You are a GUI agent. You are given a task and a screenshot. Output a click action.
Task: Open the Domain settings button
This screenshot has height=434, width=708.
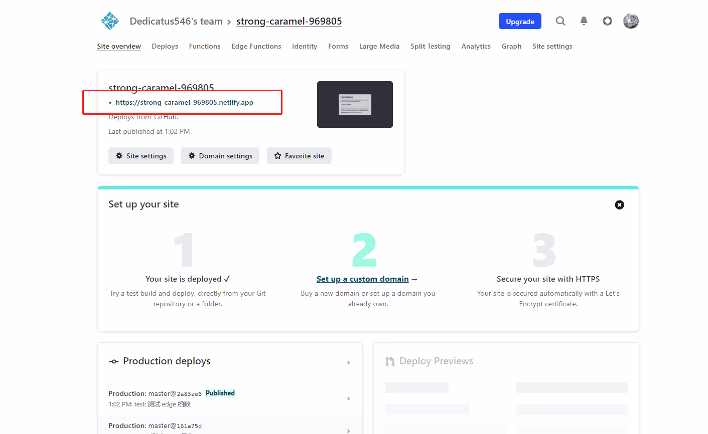[220, 156]
